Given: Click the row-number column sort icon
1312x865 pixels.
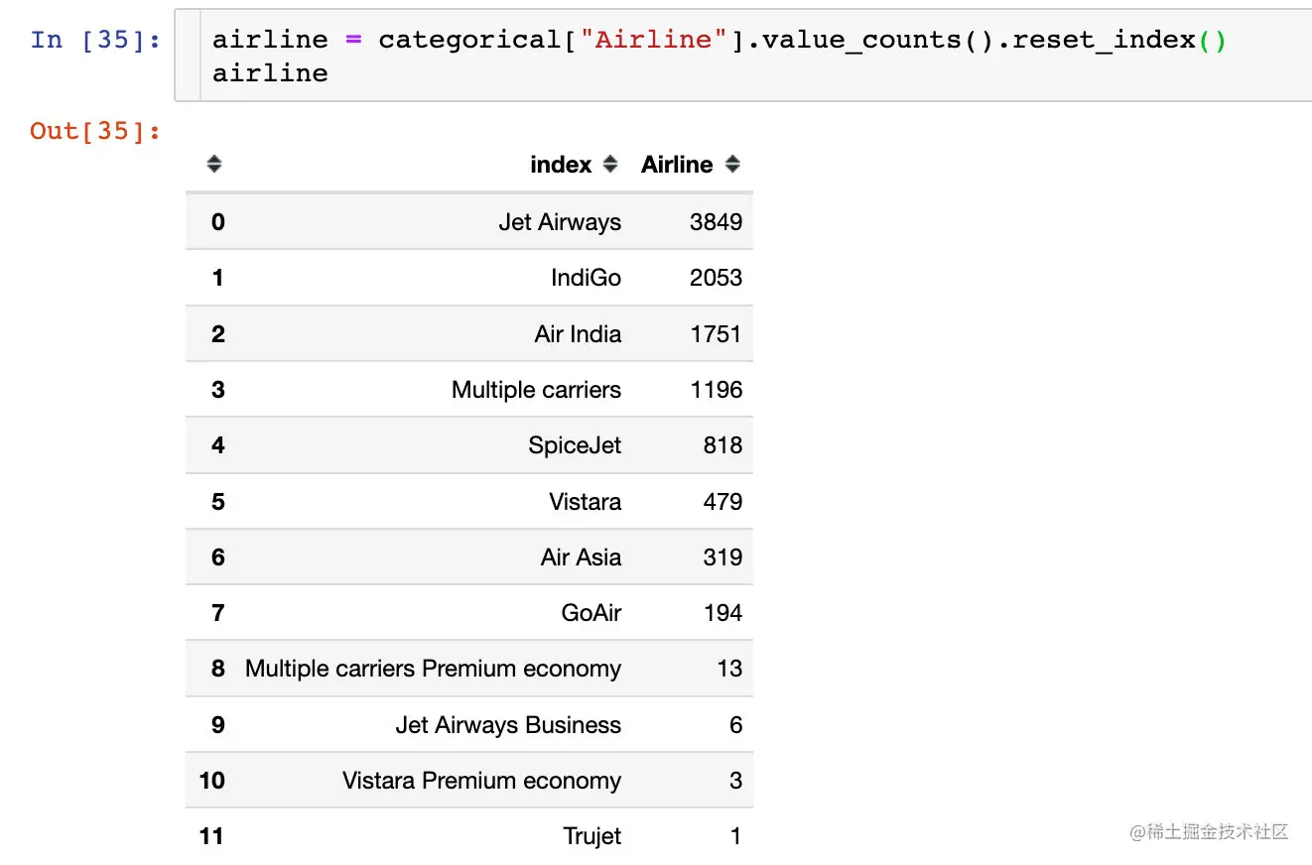Looking at the screenshot, I should (x=214, y=165).
